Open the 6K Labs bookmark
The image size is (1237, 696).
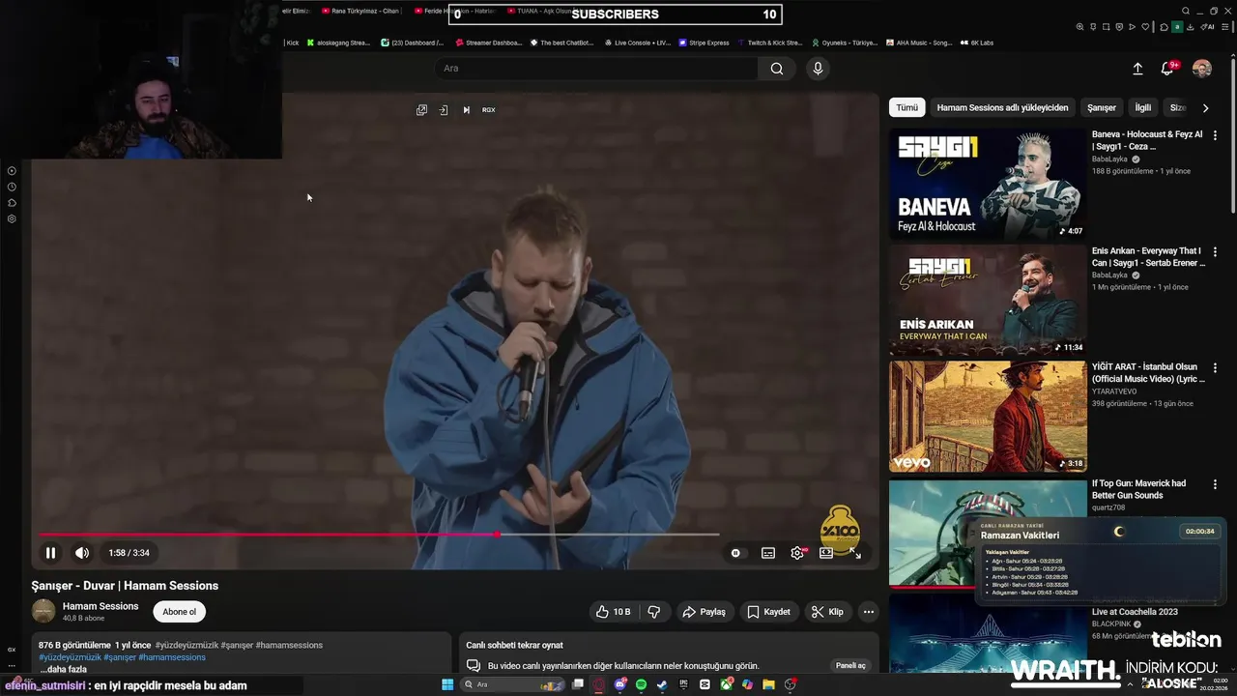click(977, 43)
